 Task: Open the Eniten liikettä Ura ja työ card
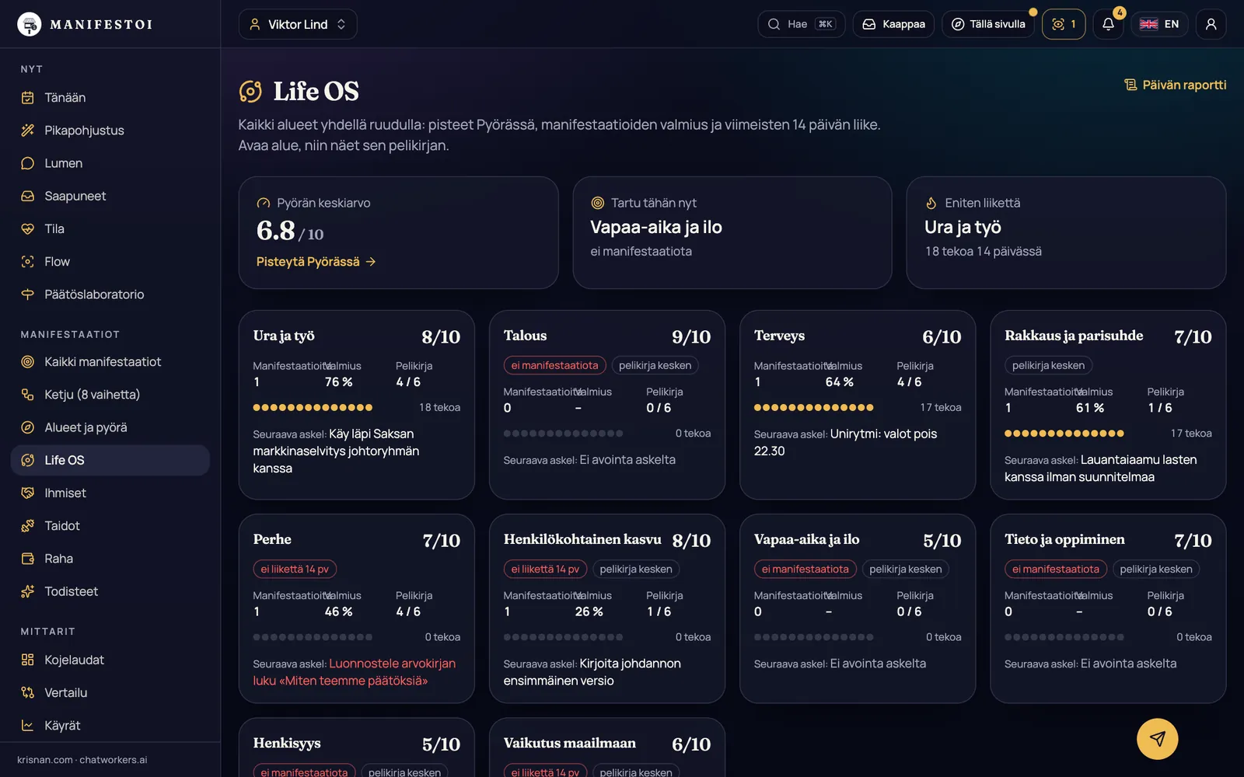[1066, 232]
